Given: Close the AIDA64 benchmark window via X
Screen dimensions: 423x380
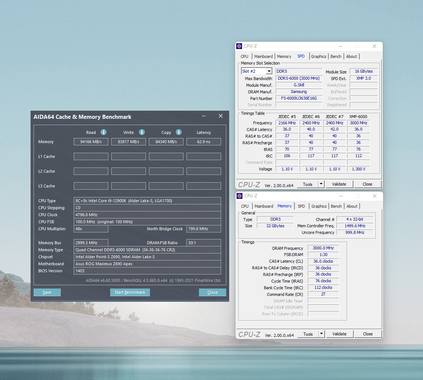Looking at the screenshot, I should [x=221, y=116].
